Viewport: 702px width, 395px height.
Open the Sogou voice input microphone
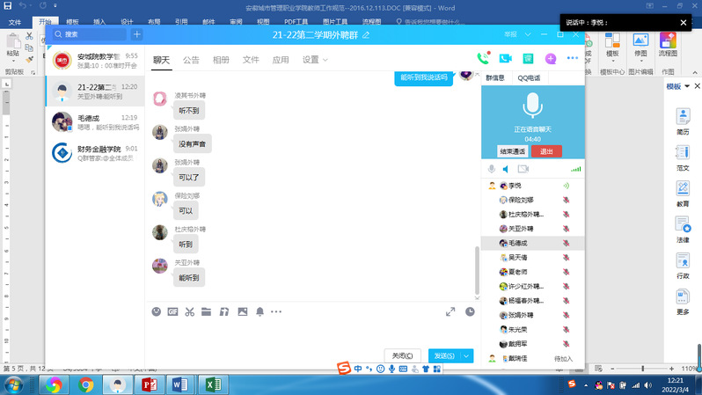[x=391, y=369]
